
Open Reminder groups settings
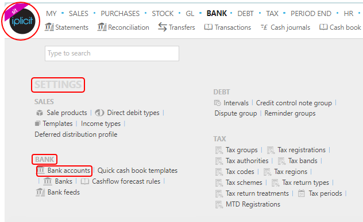click(x=290, y=113)
